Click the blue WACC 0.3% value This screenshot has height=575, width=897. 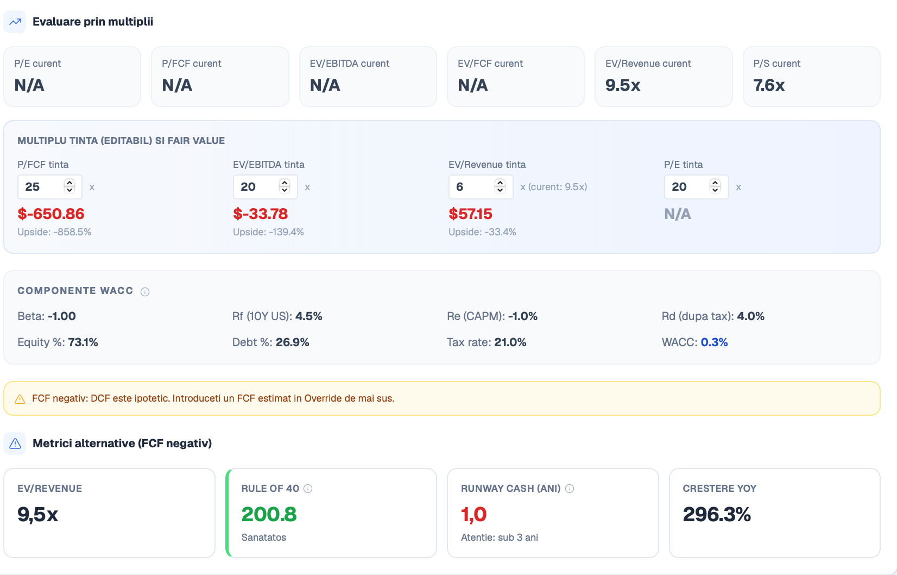714,342
